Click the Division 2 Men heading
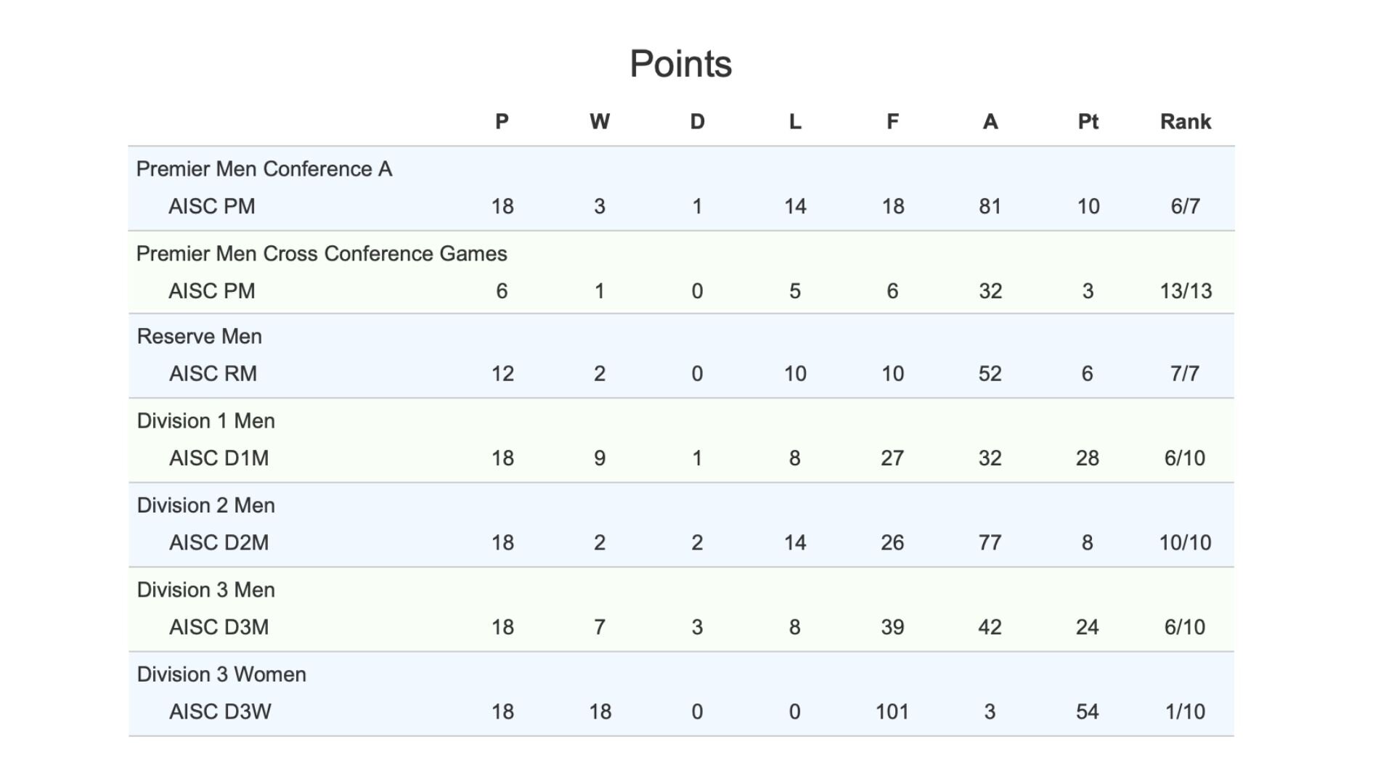The width and height of the screenshot is (1394, 784). [x=206, y=505]
